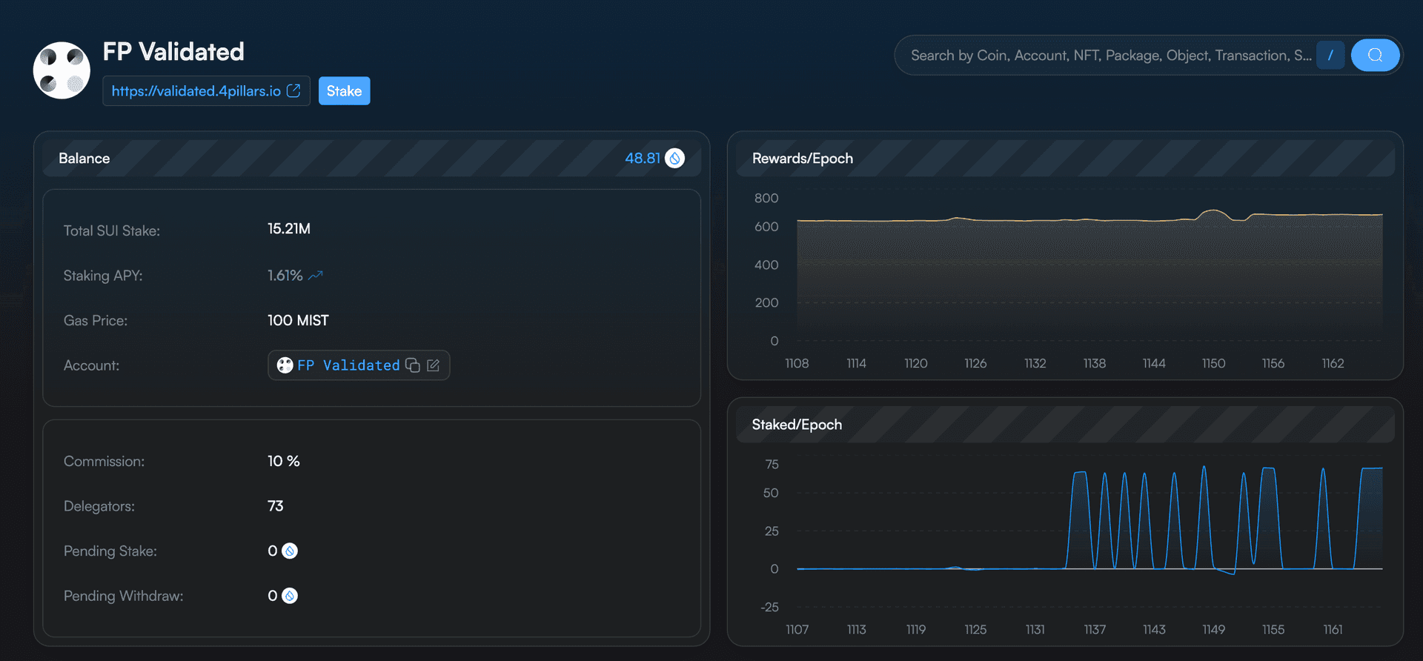Click the FP Validated validator logo avatar
The width and height of the screenshot is (1423, 661).
[x=62, y=70]
